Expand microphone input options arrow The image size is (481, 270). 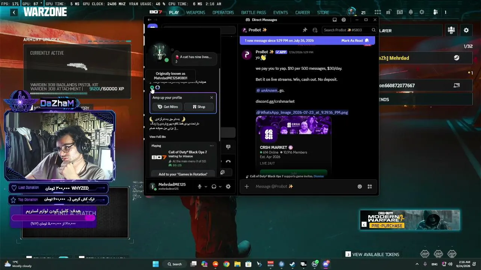tap(206, 186)
